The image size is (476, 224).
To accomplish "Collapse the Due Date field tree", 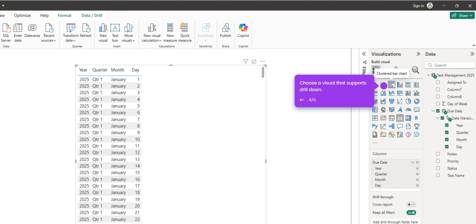I will click(x=433, y=111).
